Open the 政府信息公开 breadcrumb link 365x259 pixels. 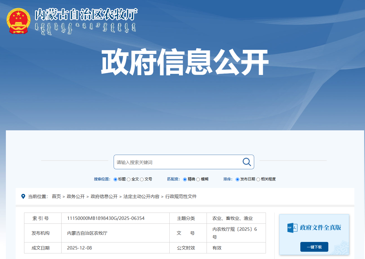click(x=104, y=196)
